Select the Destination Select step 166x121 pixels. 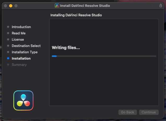(26, 46)
